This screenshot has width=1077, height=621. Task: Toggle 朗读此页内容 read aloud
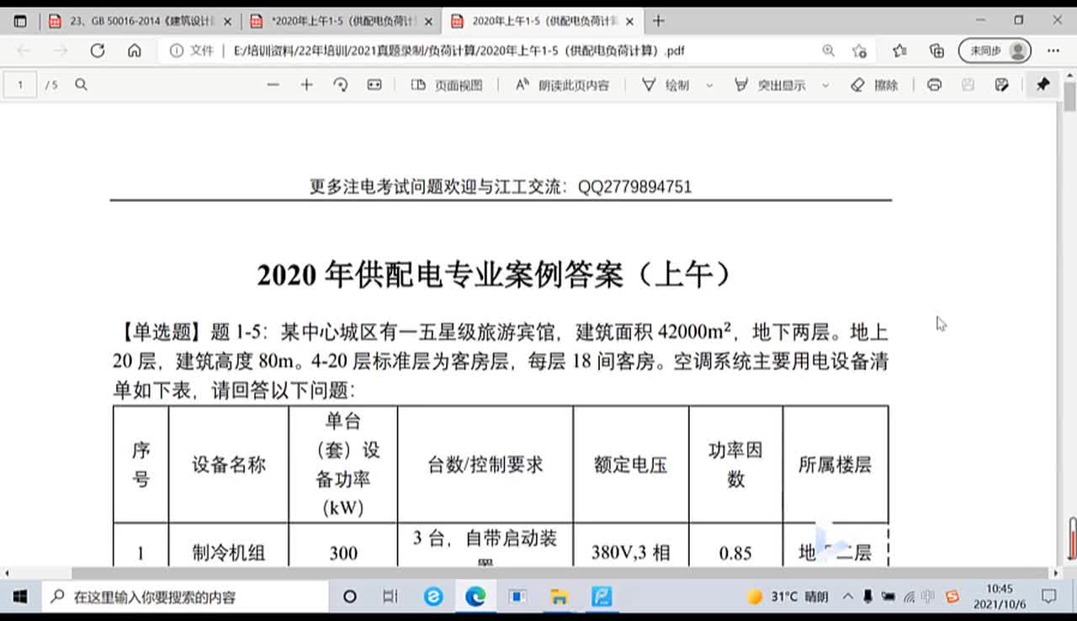tap(562, 85)
